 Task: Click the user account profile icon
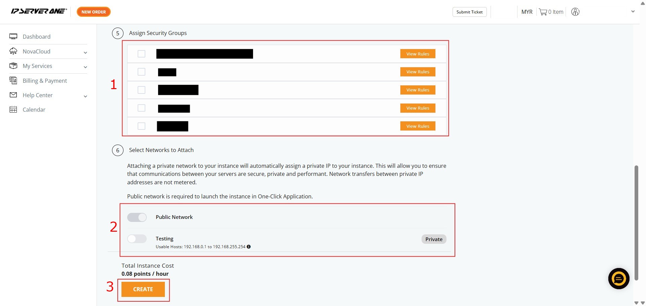(x=575, y=12)
